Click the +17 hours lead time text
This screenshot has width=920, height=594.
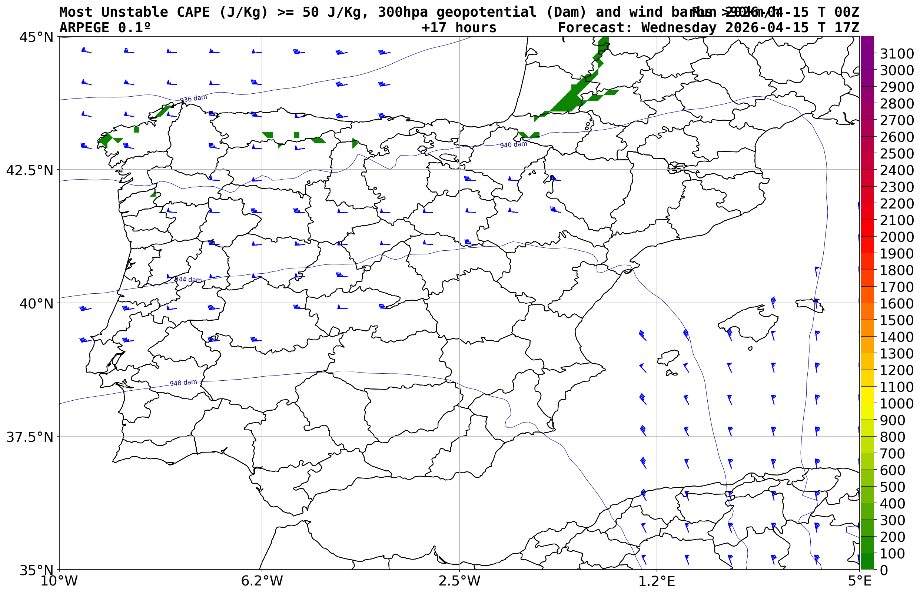[459, 28]
